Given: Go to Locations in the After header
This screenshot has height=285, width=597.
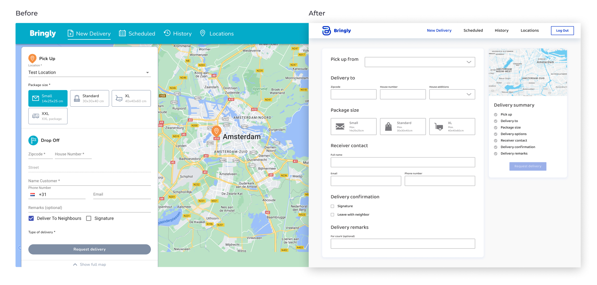Looking at the screenshot, I should pyautogui.click(x=530, y=31).
